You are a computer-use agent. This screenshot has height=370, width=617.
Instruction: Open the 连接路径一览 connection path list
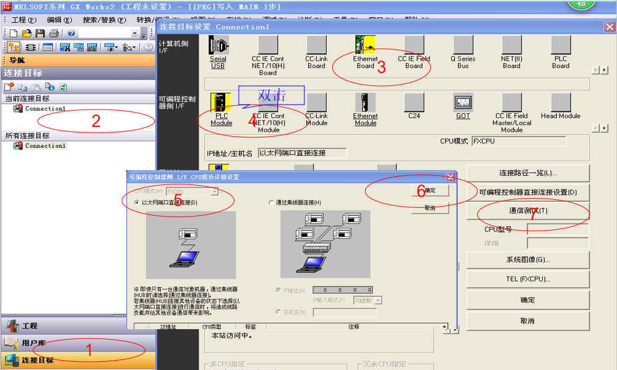[x=528, y=173]
